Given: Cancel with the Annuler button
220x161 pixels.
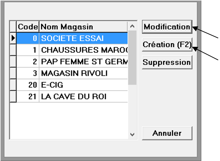Looking at the screenshot, I should [x=167, y=133].
